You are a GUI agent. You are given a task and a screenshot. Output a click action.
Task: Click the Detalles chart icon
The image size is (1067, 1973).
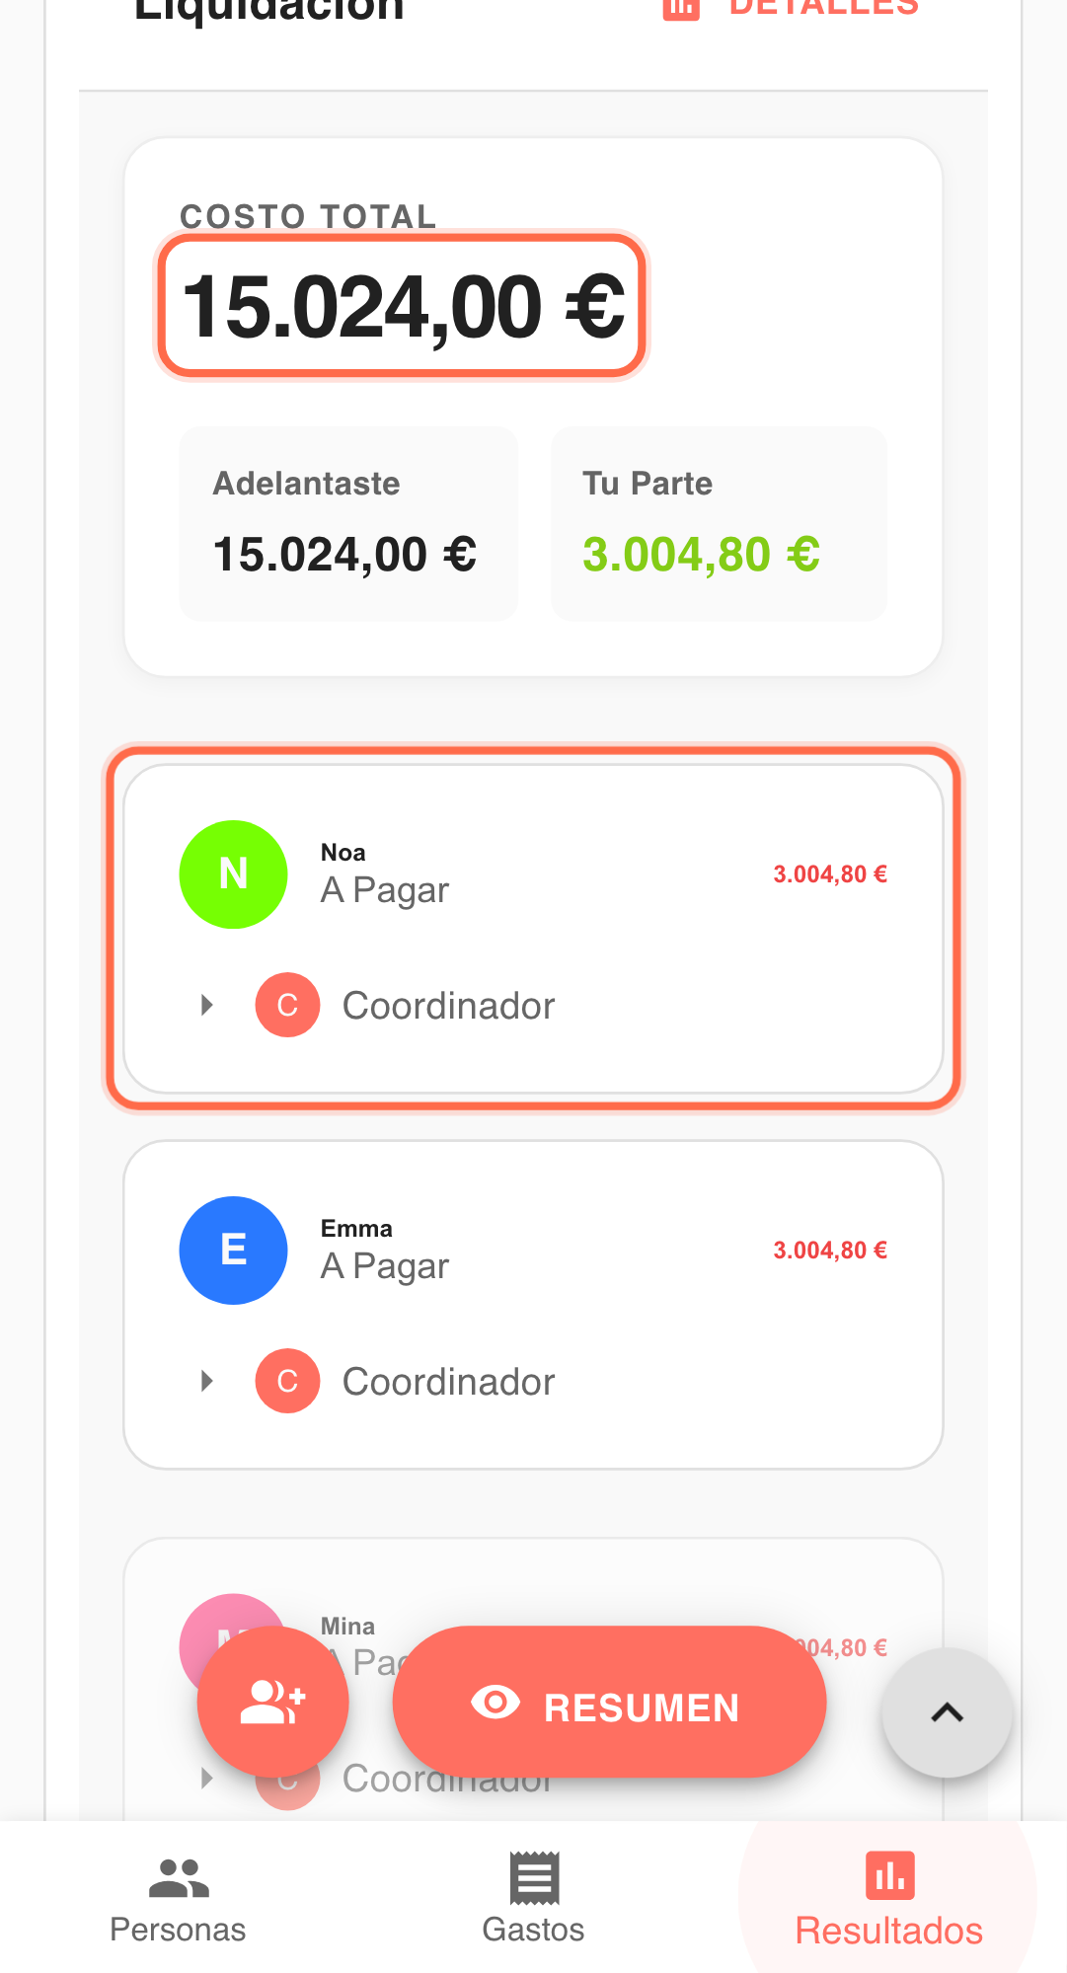pyautogui.click(x=681, y=8)
